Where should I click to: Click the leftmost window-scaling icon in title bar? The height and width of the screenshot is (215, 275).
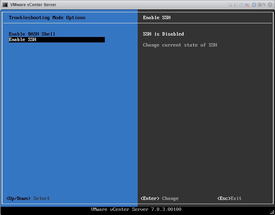[230, 4]
